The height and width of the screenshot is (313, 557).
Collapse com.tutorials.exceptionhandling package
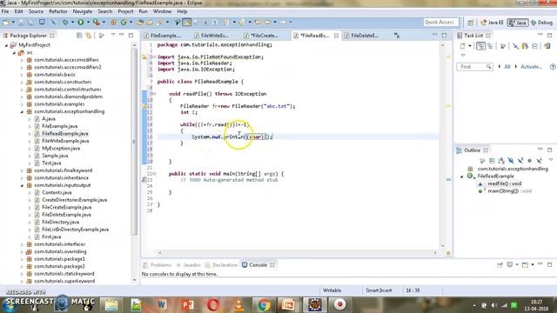[x=22, y=112]
